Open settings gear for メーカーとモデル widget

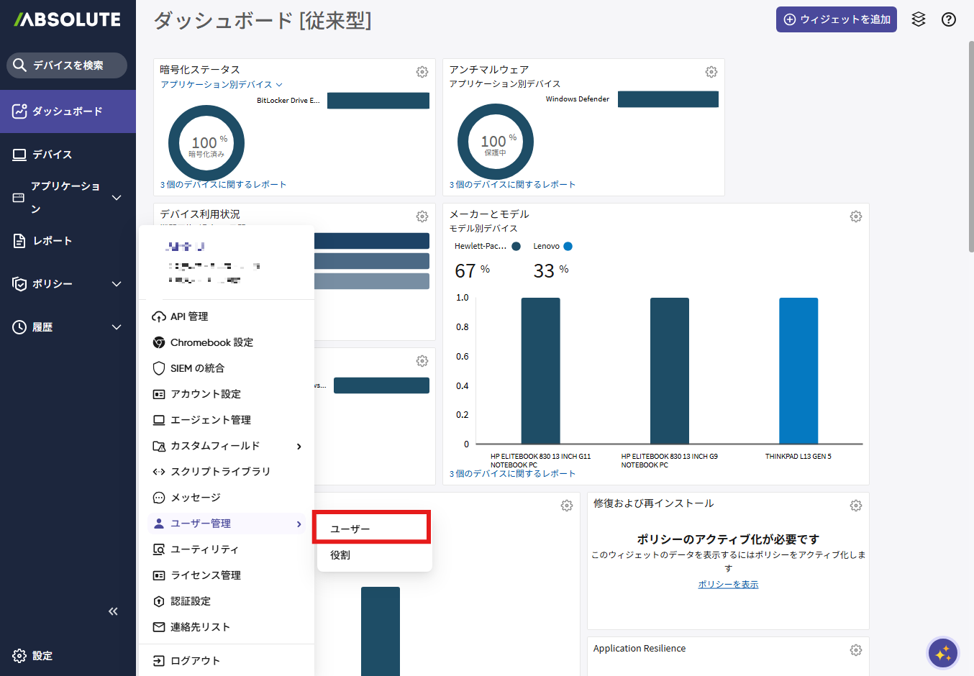pos(855,216)
